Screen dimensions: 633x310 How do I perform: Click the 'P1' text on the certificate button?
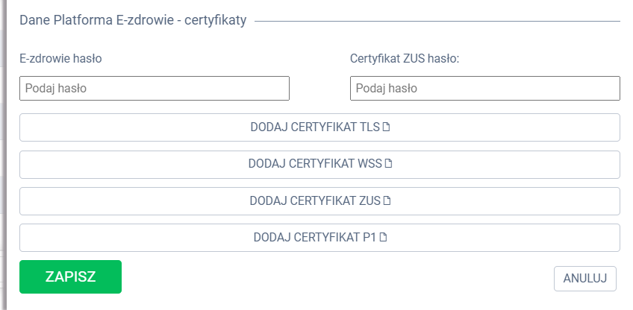point(369,238)
